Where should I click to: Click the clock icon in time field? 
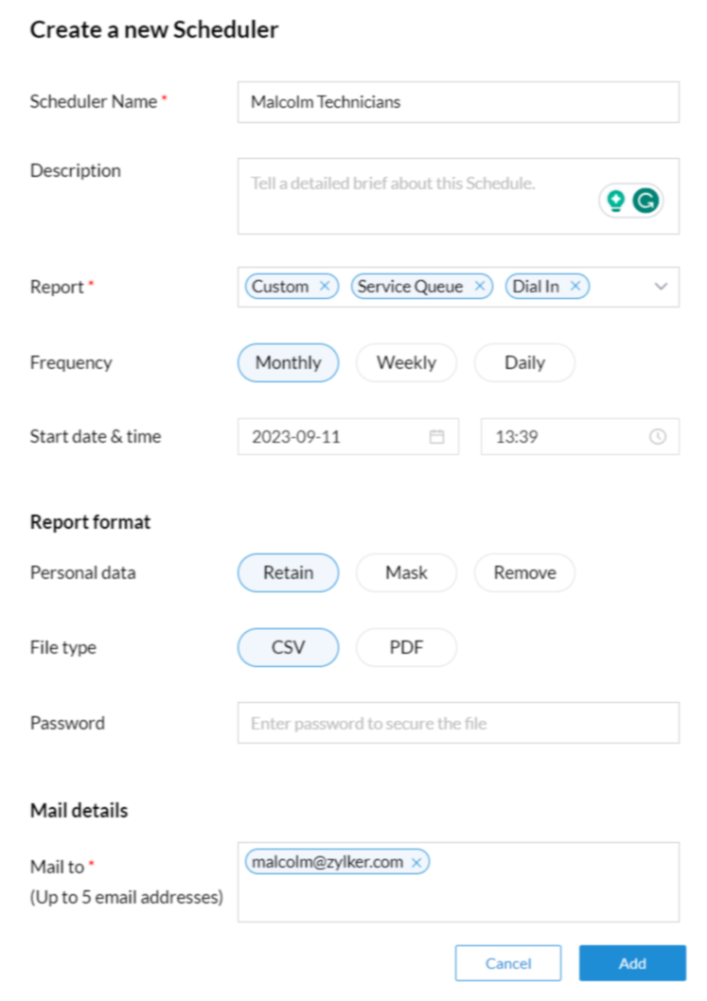(658, 437)
